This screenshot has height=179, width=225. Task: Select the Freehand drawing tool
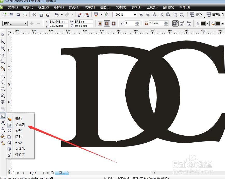pyautogui.click(x=3, y=62)
